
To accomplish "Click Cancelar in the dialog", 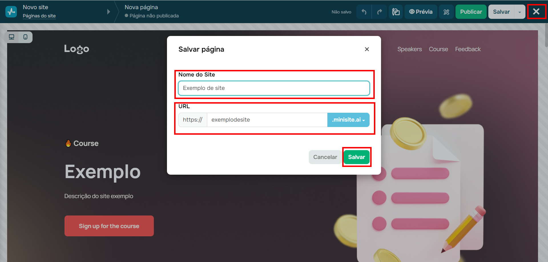I will (x=325, y=157).
